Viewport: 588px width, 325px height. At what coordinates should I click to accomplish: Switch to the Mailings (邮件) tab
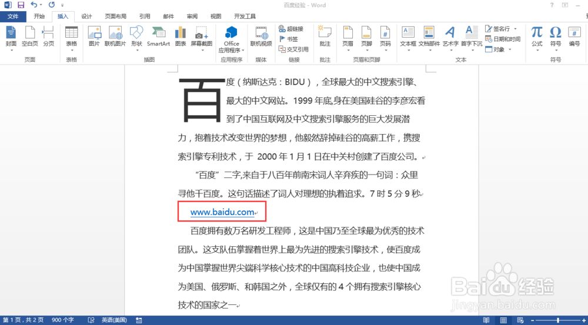coord(169,16)
